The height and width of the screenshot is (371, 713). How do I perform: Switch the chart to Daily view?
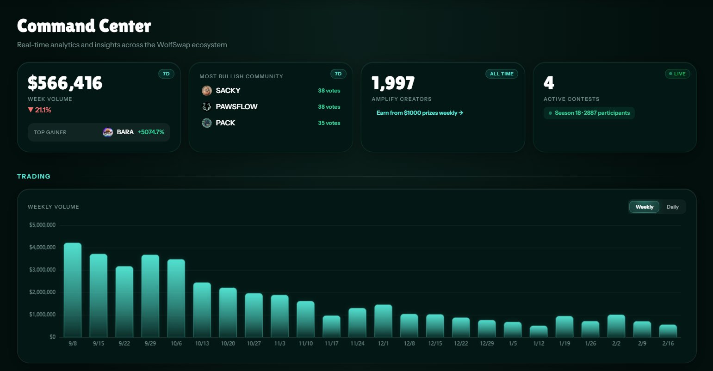point(672,207)
